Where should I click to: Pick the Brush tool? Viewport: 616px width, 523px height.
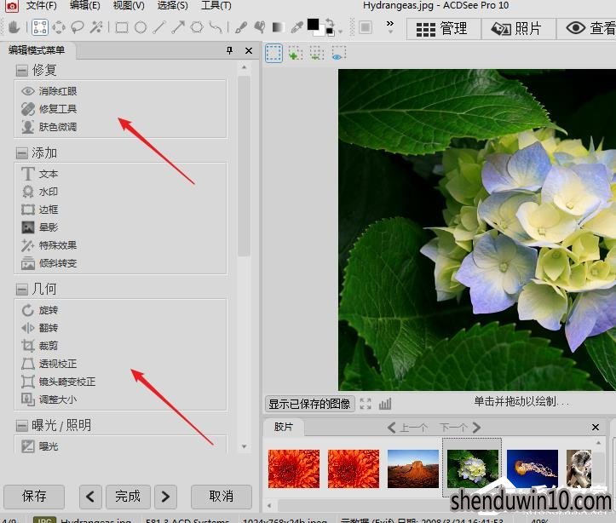coord(241,27)
